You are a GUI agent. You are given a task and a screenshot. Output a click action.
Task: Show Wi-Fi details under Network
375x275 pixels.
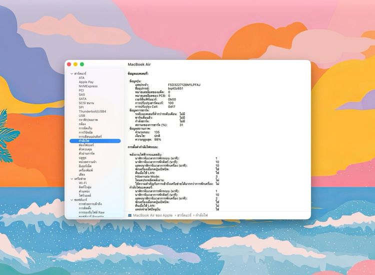tap(82, 183)
